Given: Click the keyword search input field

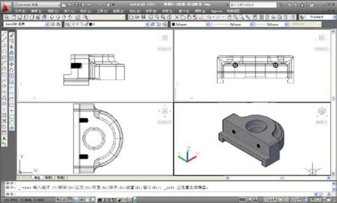Looking at the screenshot, I should pyautogui.click(x=253, y=5).
